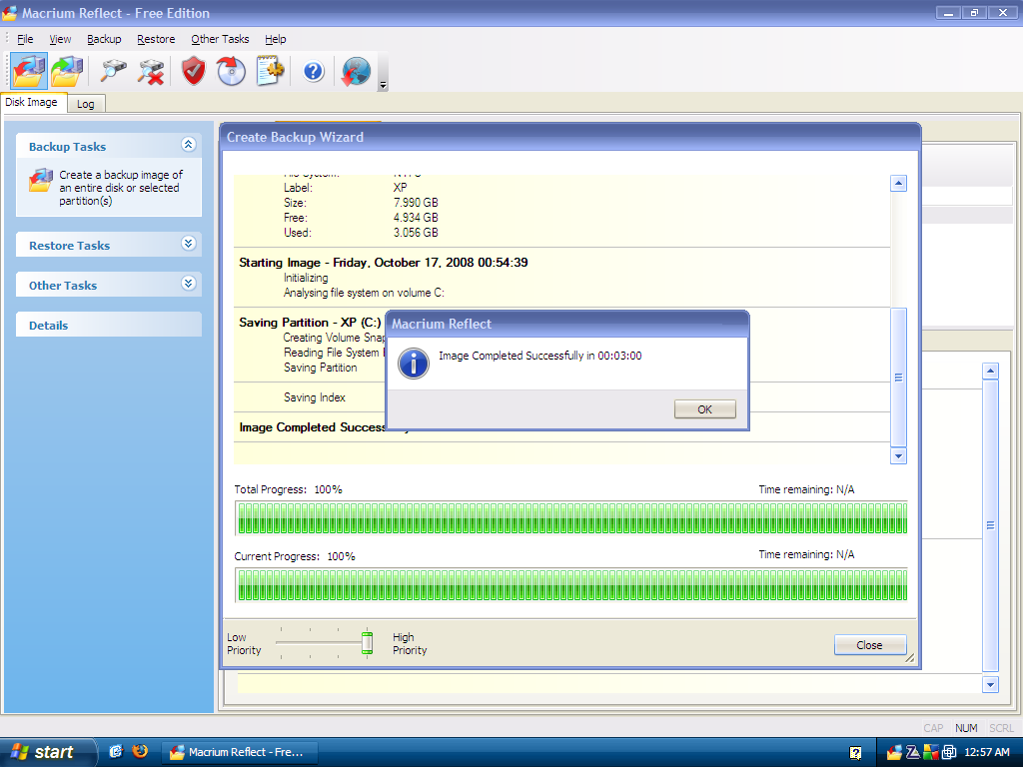The image size is (1023, 767).
Task: Click the wizard log scroll-down arrow
Action: point(898,455)
